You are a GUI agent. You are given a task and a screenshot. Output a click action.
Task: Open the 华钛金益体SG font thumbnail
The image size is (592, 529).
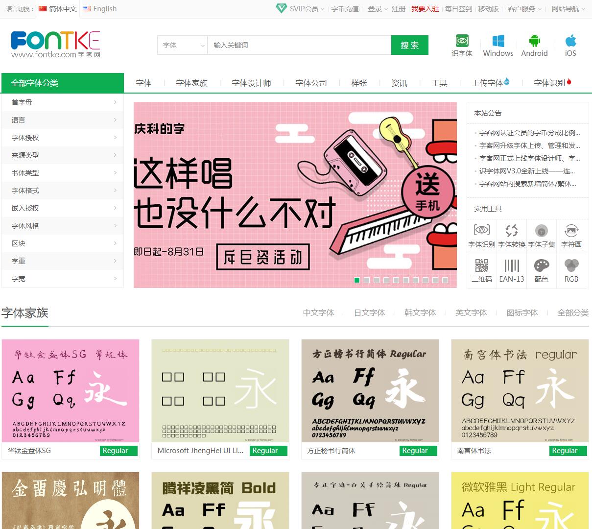(71, 391)
